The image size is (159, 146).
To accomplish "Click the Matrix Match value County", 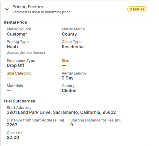I will tap(69, 34).
